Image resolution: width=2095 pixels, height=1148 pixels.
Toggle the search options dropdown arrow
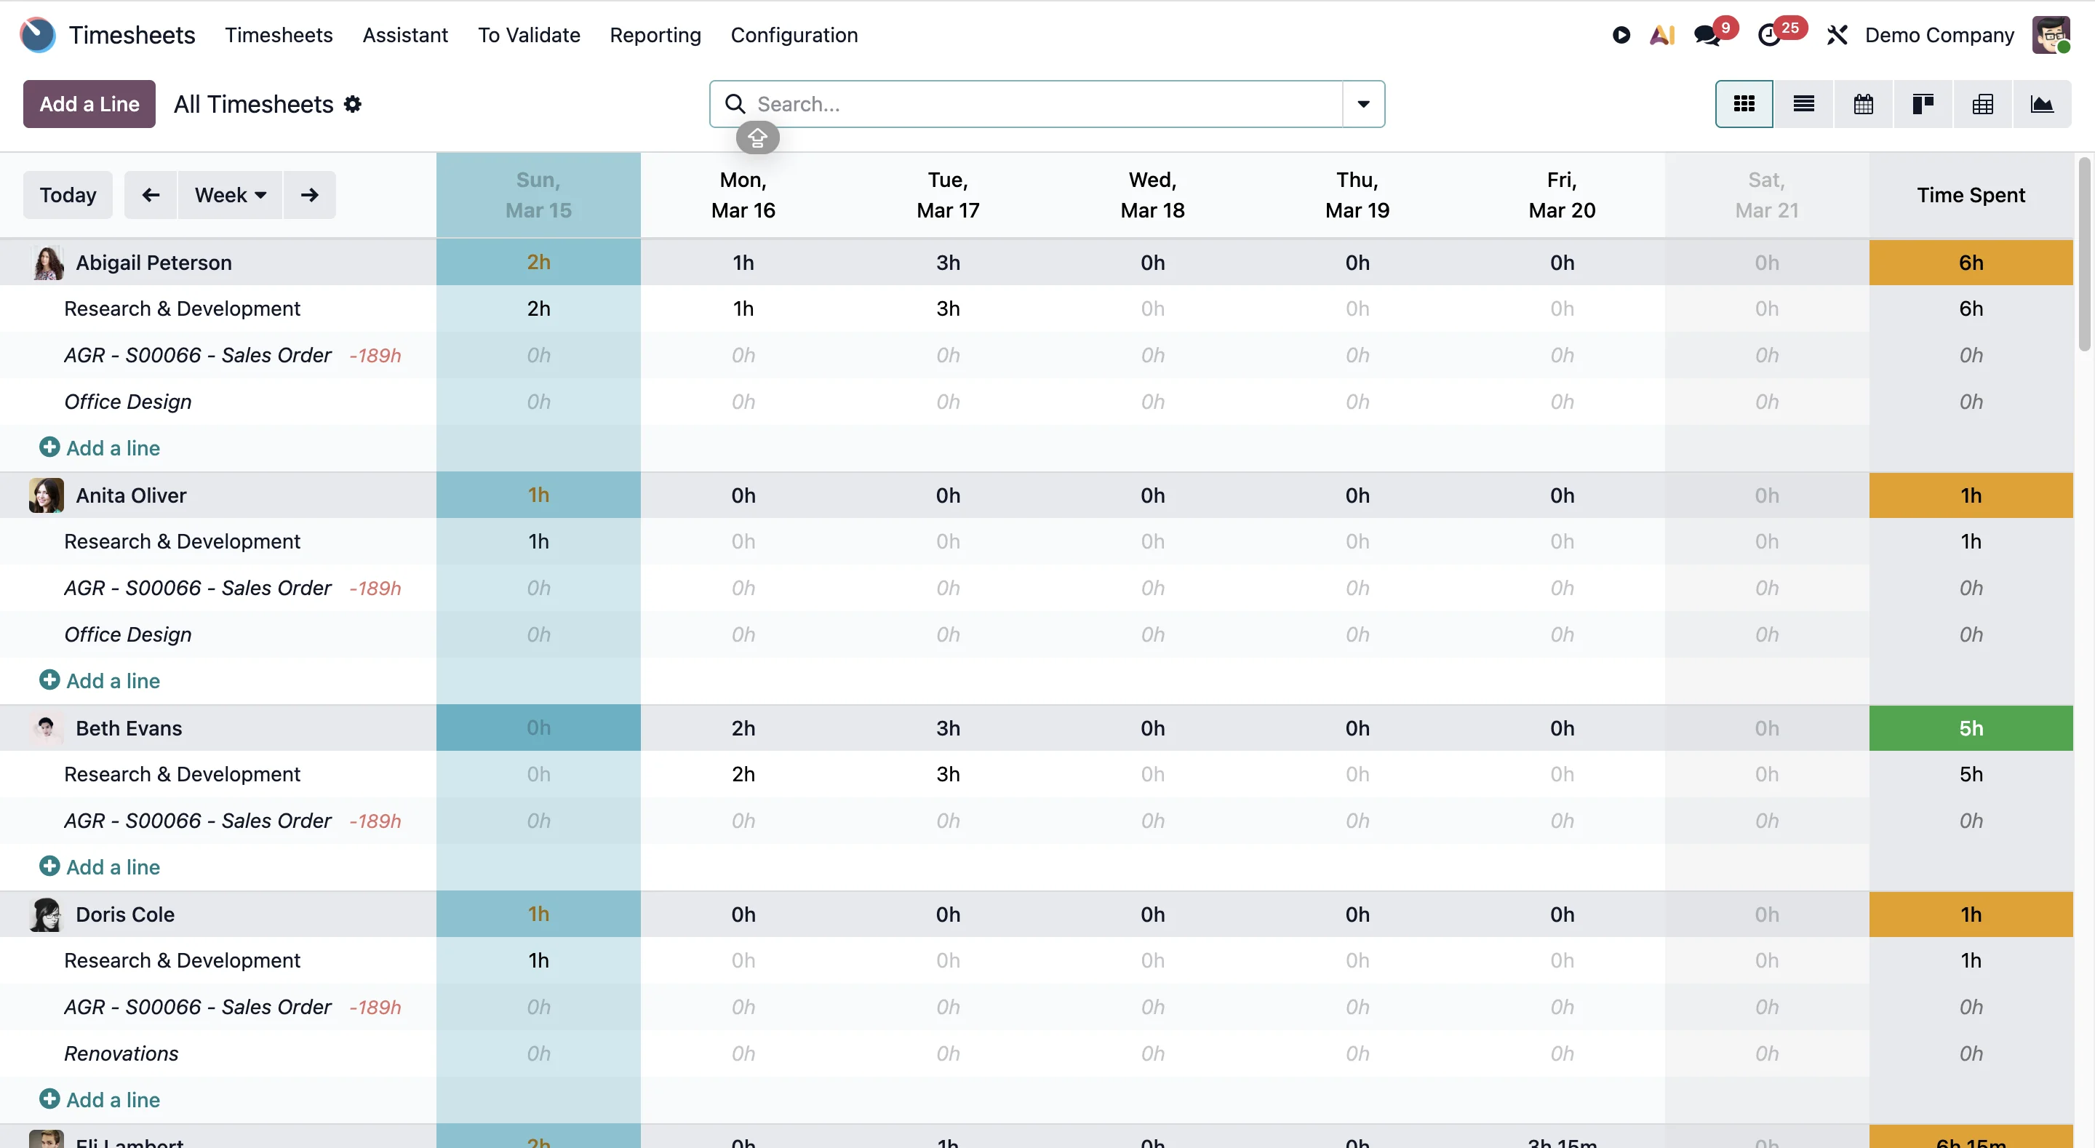pos(1363,104)
